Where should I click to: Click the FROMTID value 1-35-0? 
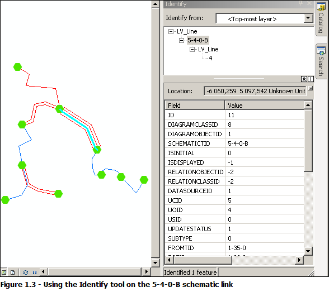point(237,248)
